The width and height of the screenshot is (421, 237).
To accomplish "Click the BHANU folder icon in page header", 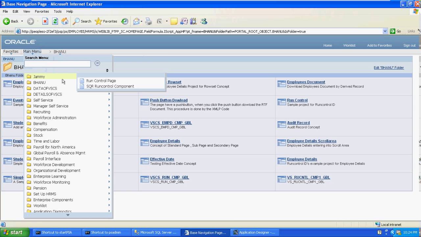I will 8,67.
